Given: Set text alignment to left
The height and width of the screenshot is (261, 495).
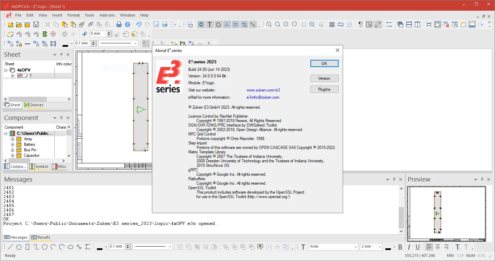Looking at the screenshot, I should coord(429,247).
